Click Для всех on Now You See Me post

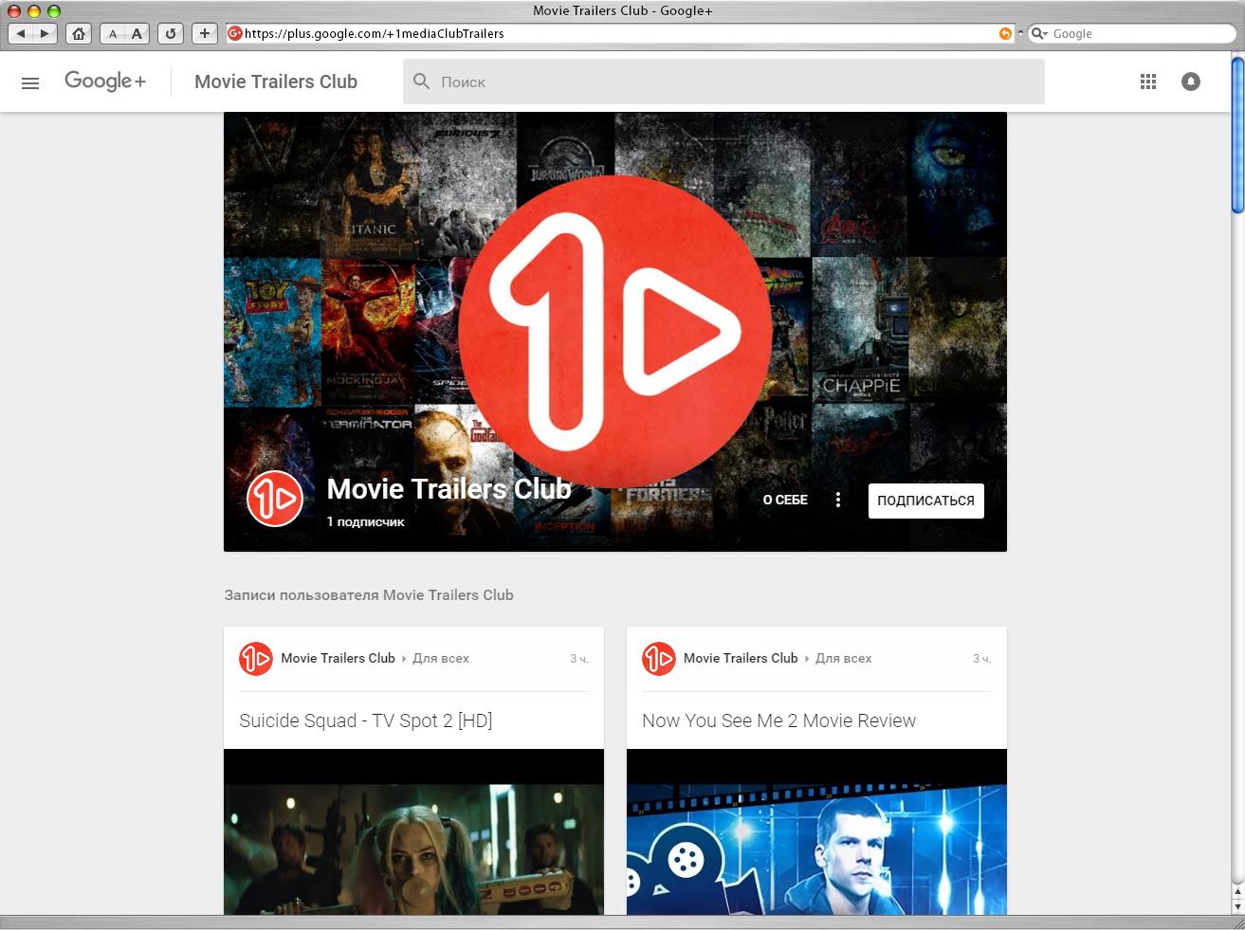click(844, 658)
